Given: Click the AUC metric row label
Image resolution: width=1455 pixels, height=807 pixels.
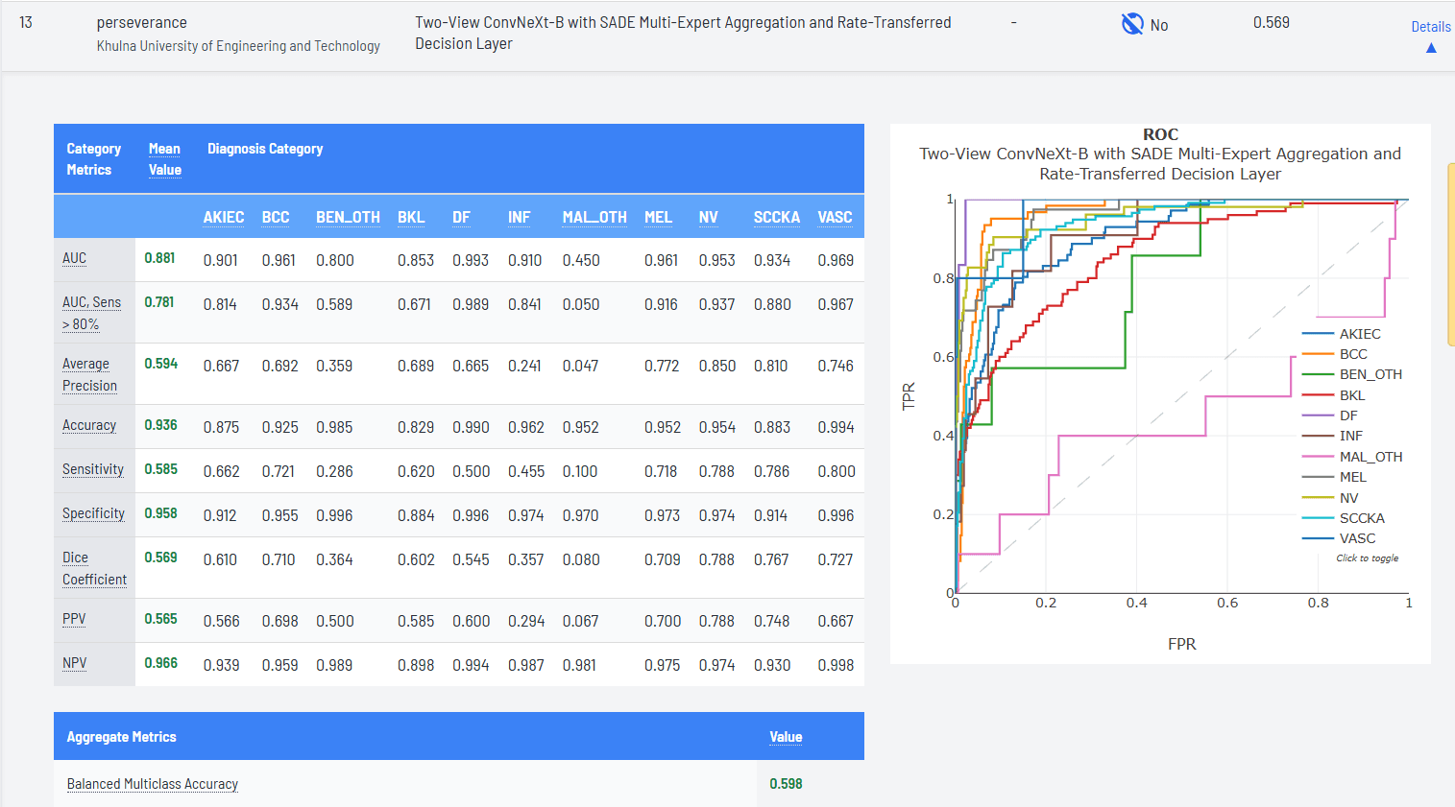Looking at the screenshot, I should 74,258.
